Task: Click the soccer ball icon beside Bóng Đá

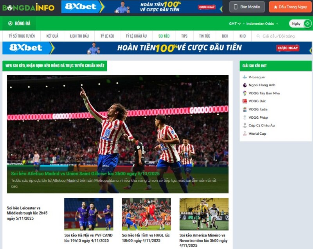Action: [10, 23]
